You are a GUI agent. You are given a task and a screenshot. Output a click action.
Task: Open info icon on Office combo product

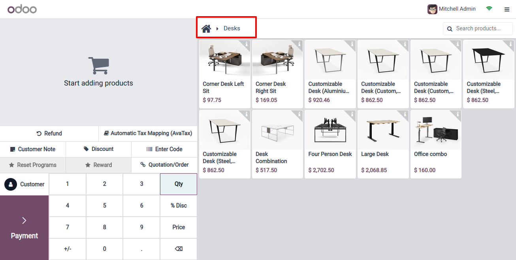[x=458, y=114]
